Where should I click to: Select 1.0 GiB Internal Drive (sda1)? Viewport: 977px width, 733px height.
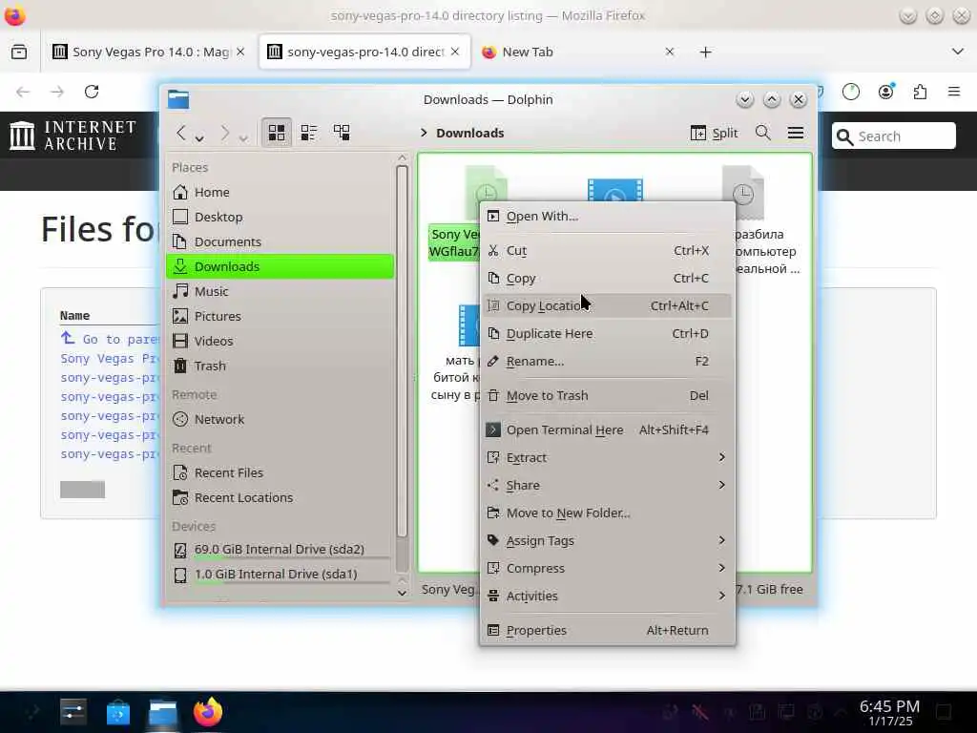pos(281,574)
